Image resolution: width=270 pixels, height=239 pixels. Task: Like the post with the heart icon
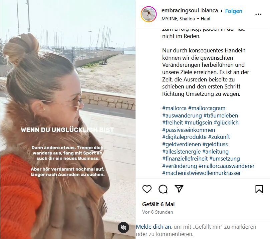[147, 189]
